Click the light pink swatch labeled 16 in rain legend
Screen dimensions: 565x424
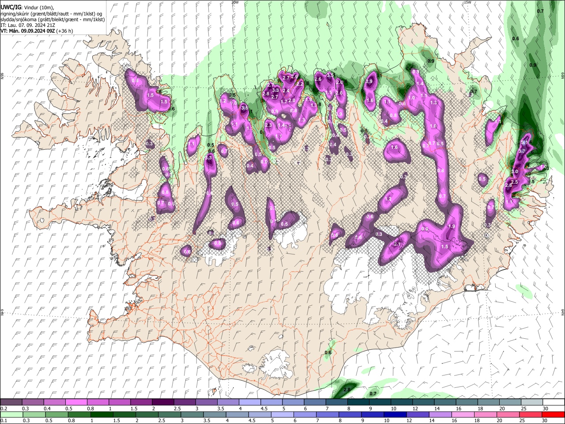pos(463,414)
